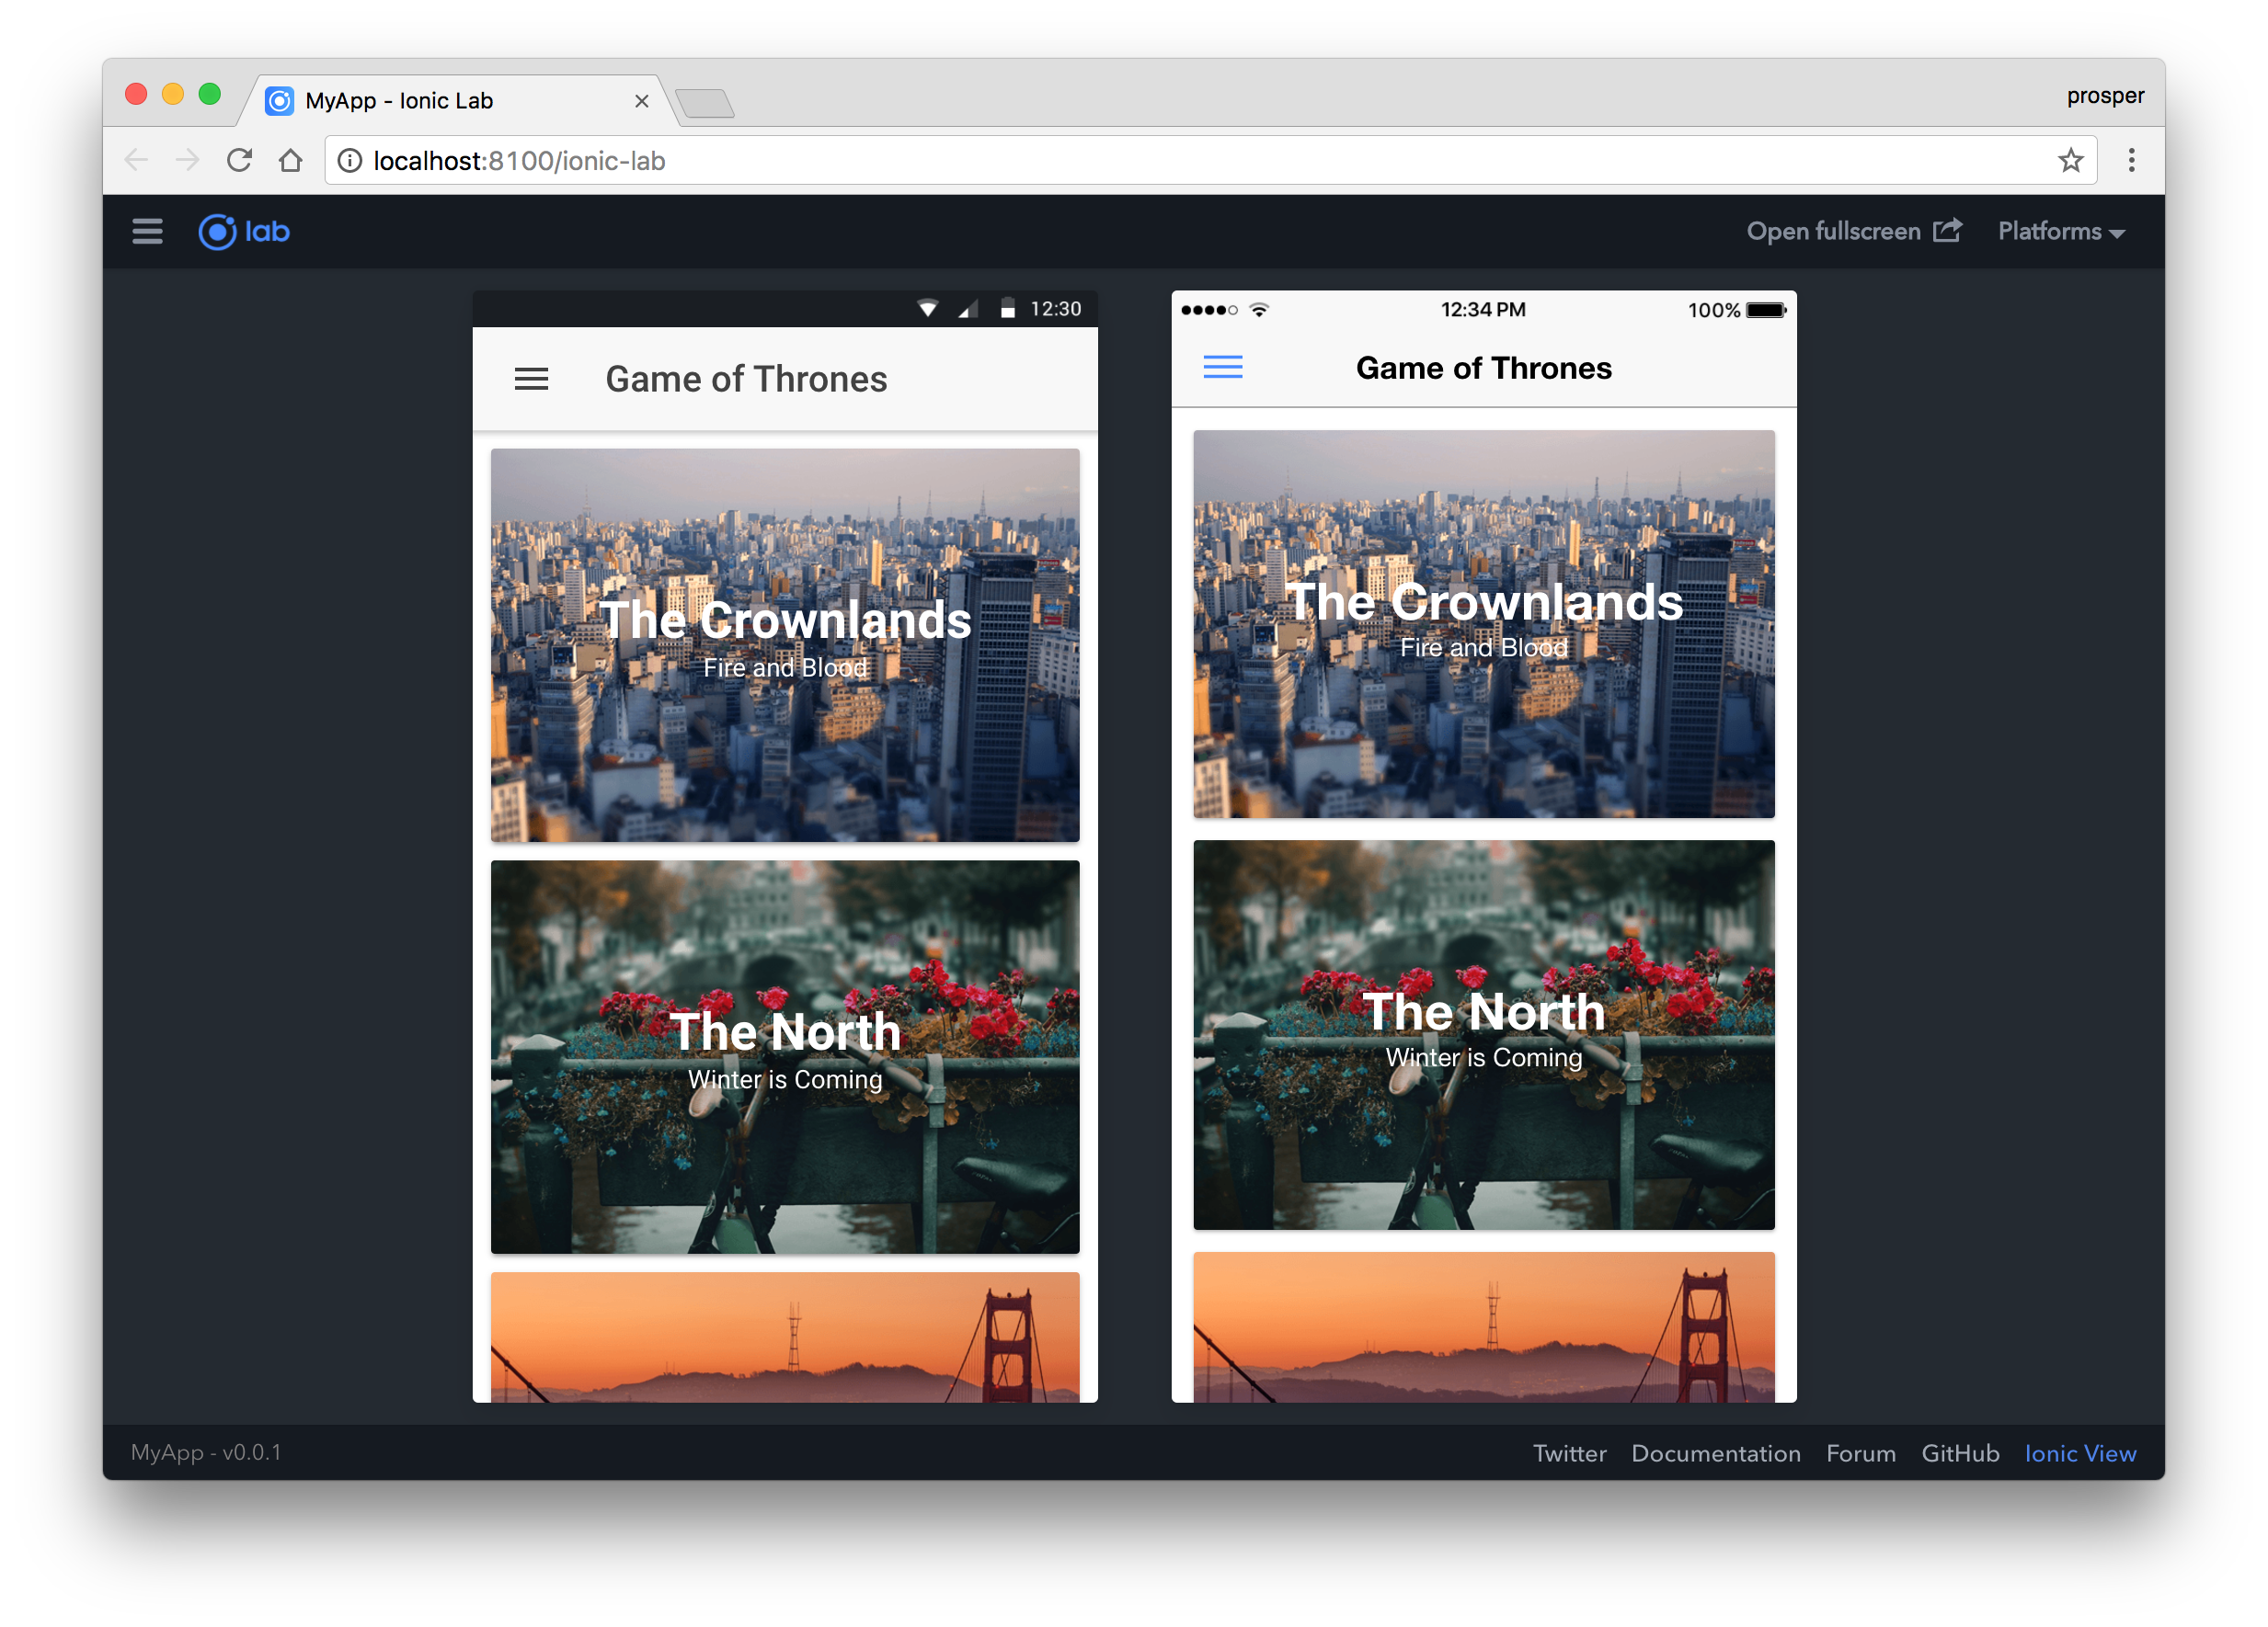
Task: Click the localhost address bar
Action: pyautogui.click(x=1100, y=161)
